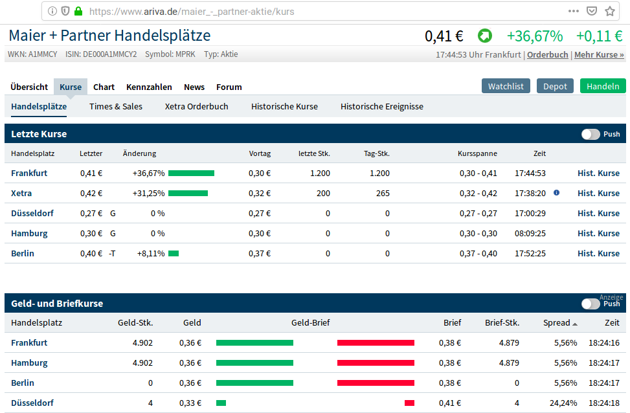
Task: Open the info icon on the Xetra row
Action: click(x=556, y=193)
